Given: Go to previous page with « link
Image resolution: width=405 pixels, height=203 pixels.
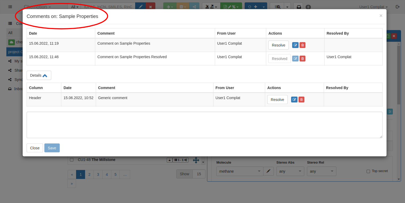Looking at the screenshot, I should tap(72, 174).
